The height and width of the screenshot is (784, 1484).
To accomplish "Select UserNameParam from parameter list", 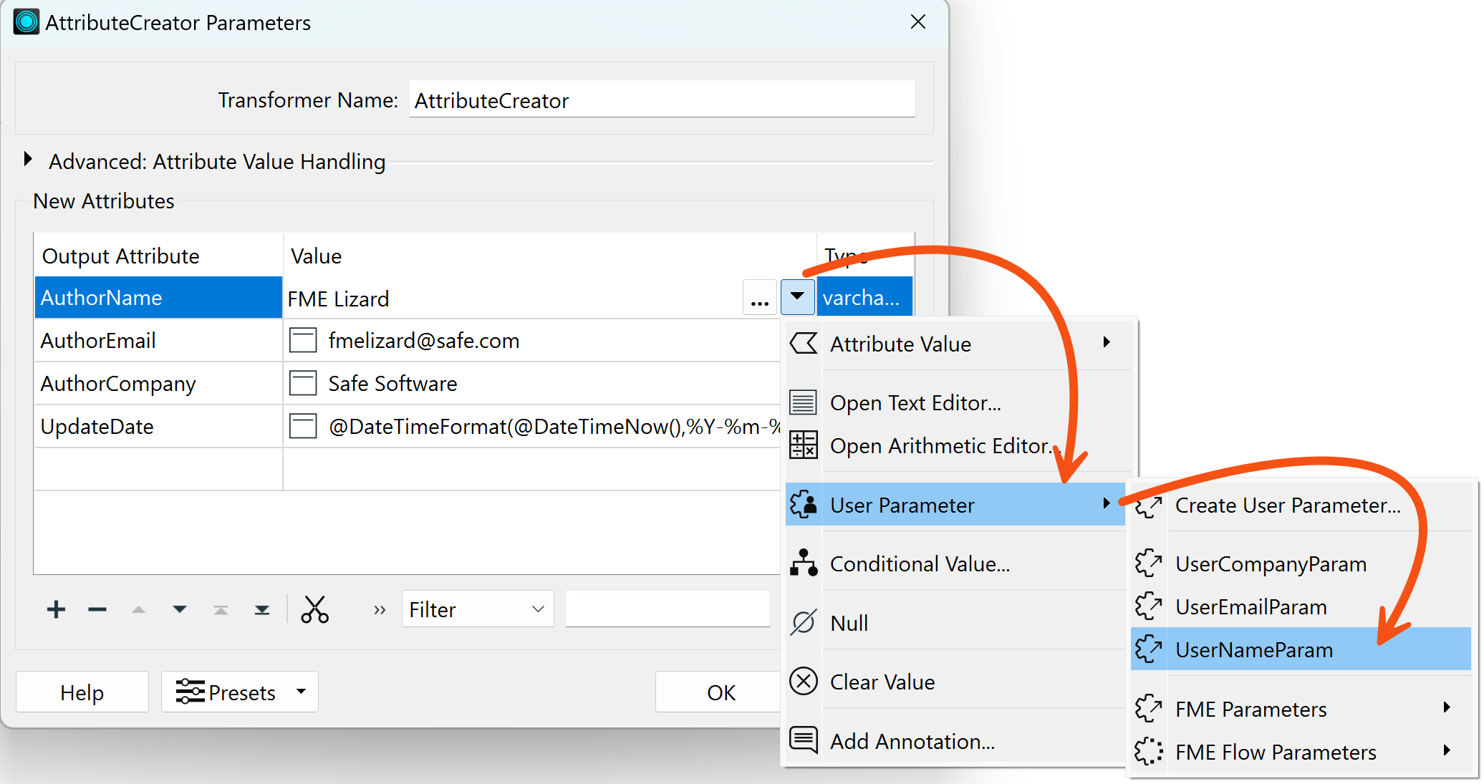I will point(1254,649).
